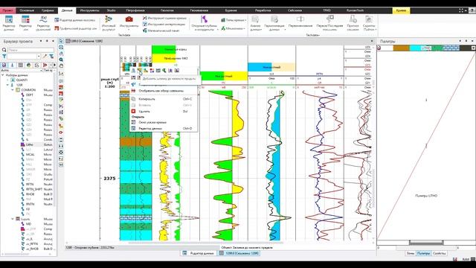This screenshot has height=268, width=476.
Task: Select the pan hand tool in vertical toolbar
Action: click(x=61, y=66)
